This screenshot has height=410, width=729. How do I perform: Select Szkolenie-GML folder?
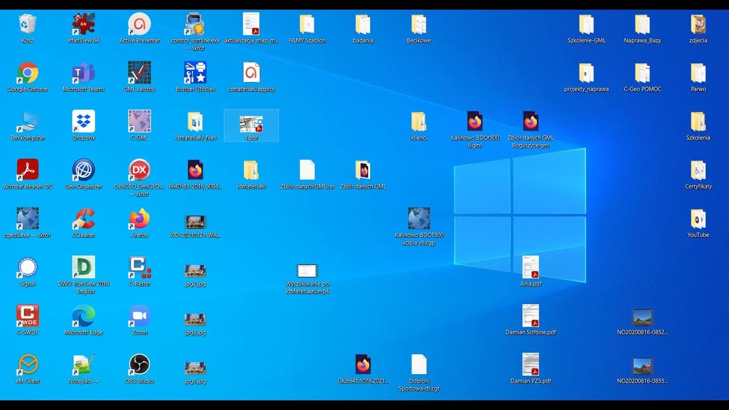[x=587, y=24]
